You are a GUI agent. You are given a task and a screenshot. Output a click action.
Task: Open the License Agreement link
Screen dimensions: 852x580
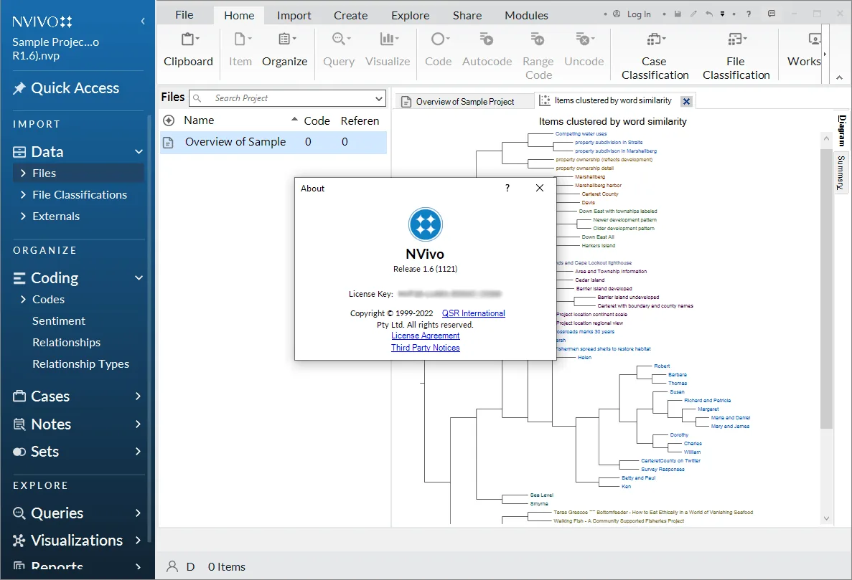[x=426, y=336]
